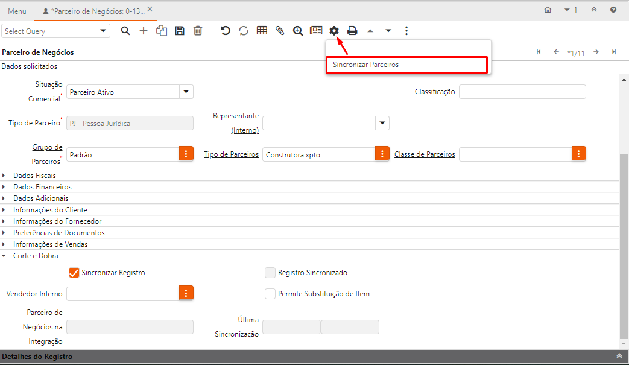629x365 pixels.
Task: Switch to the Menu tab
Action: [x=17, y=11]
